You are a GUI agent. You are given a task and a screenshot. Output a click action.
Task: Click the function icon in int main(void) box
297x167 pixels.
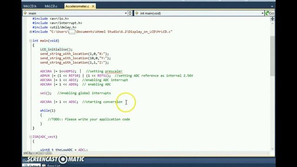tap(137, 13)
